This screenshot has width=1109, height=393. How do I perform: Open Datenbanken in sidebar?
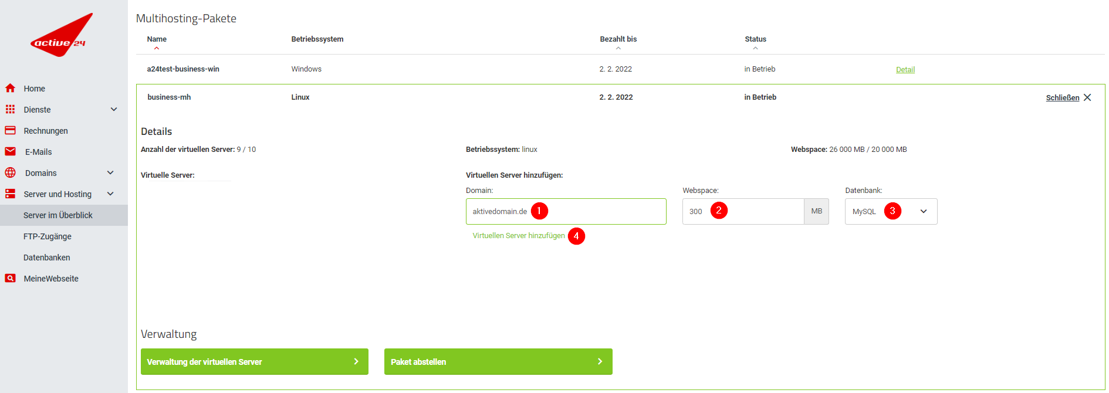[47, 258]
